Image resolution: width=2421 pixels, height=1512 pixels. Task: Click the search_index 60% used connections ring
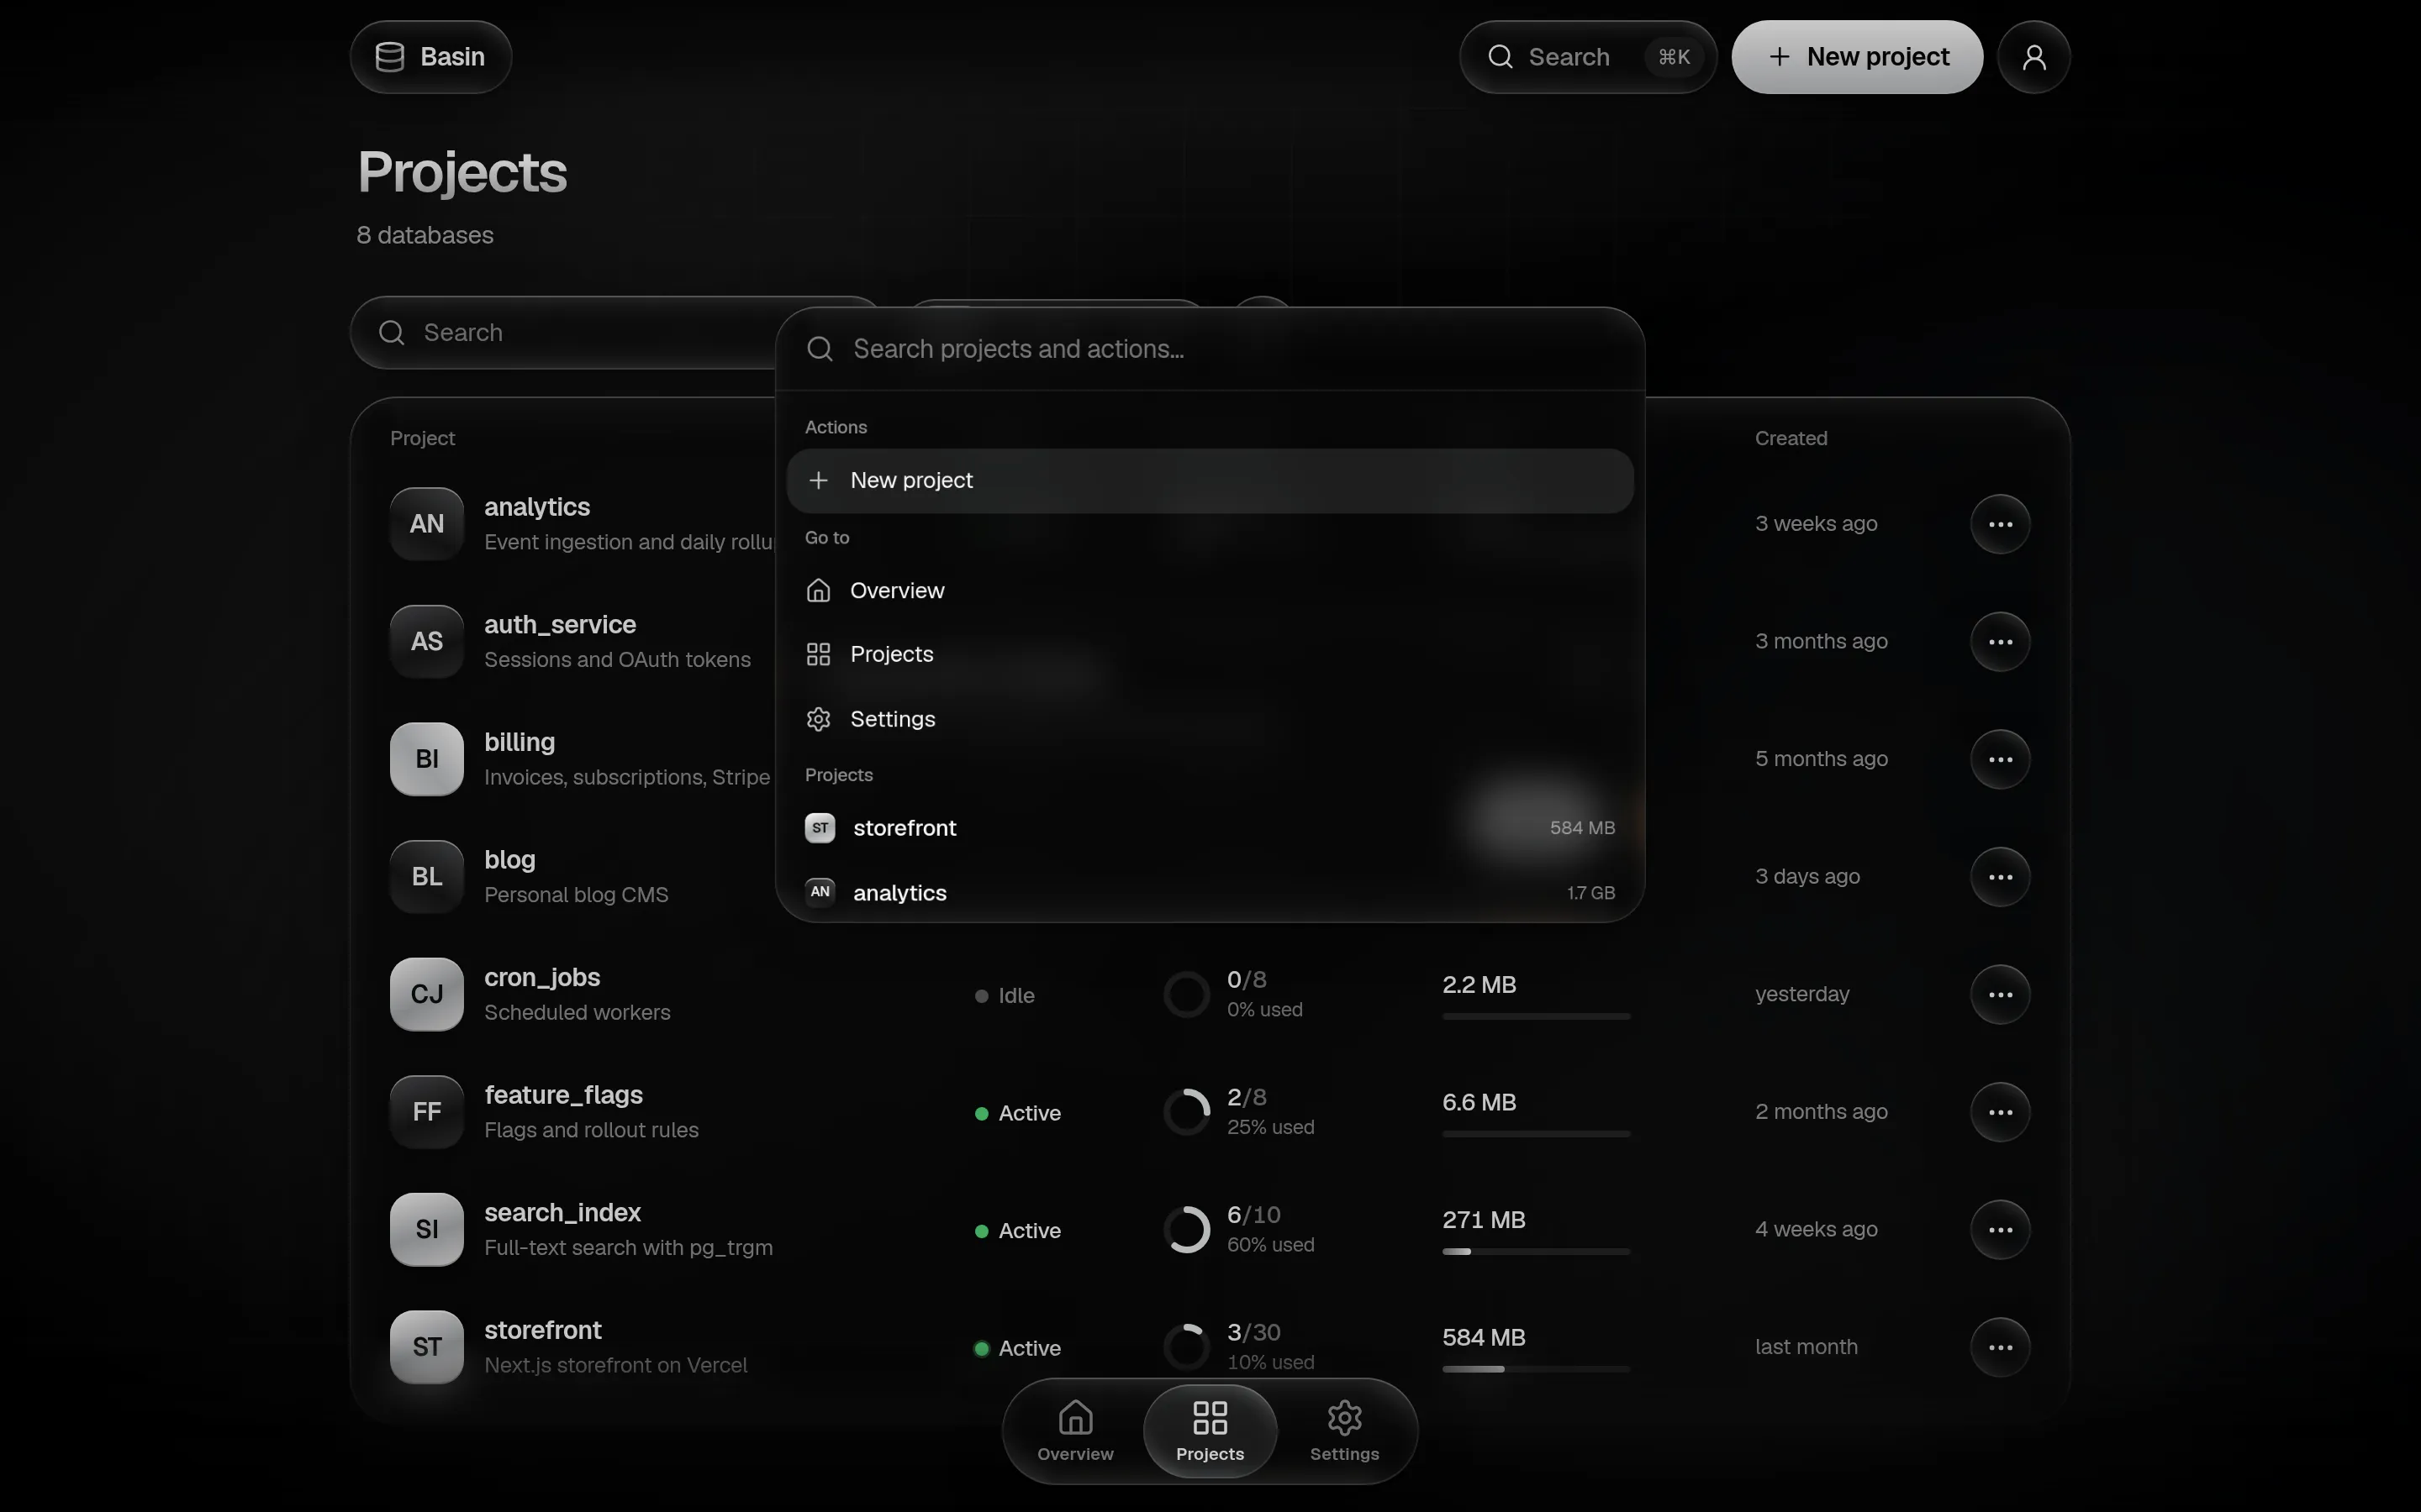(x=1186, y=1230)
